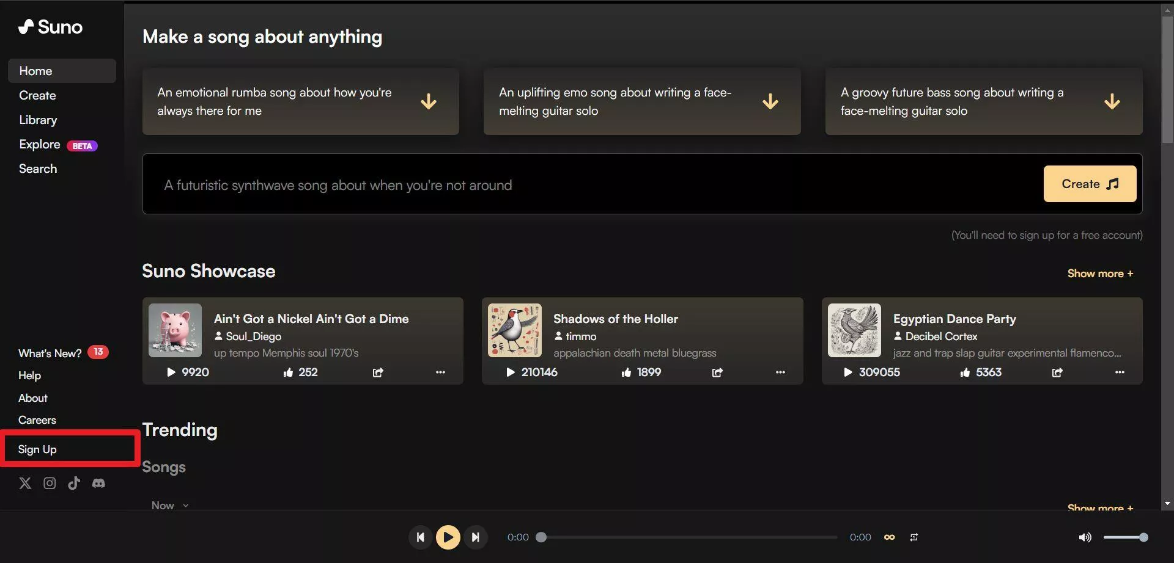Show more Suno Showcase songs
Screen dimensions: 1174x563
click(x=1100, y=274)
